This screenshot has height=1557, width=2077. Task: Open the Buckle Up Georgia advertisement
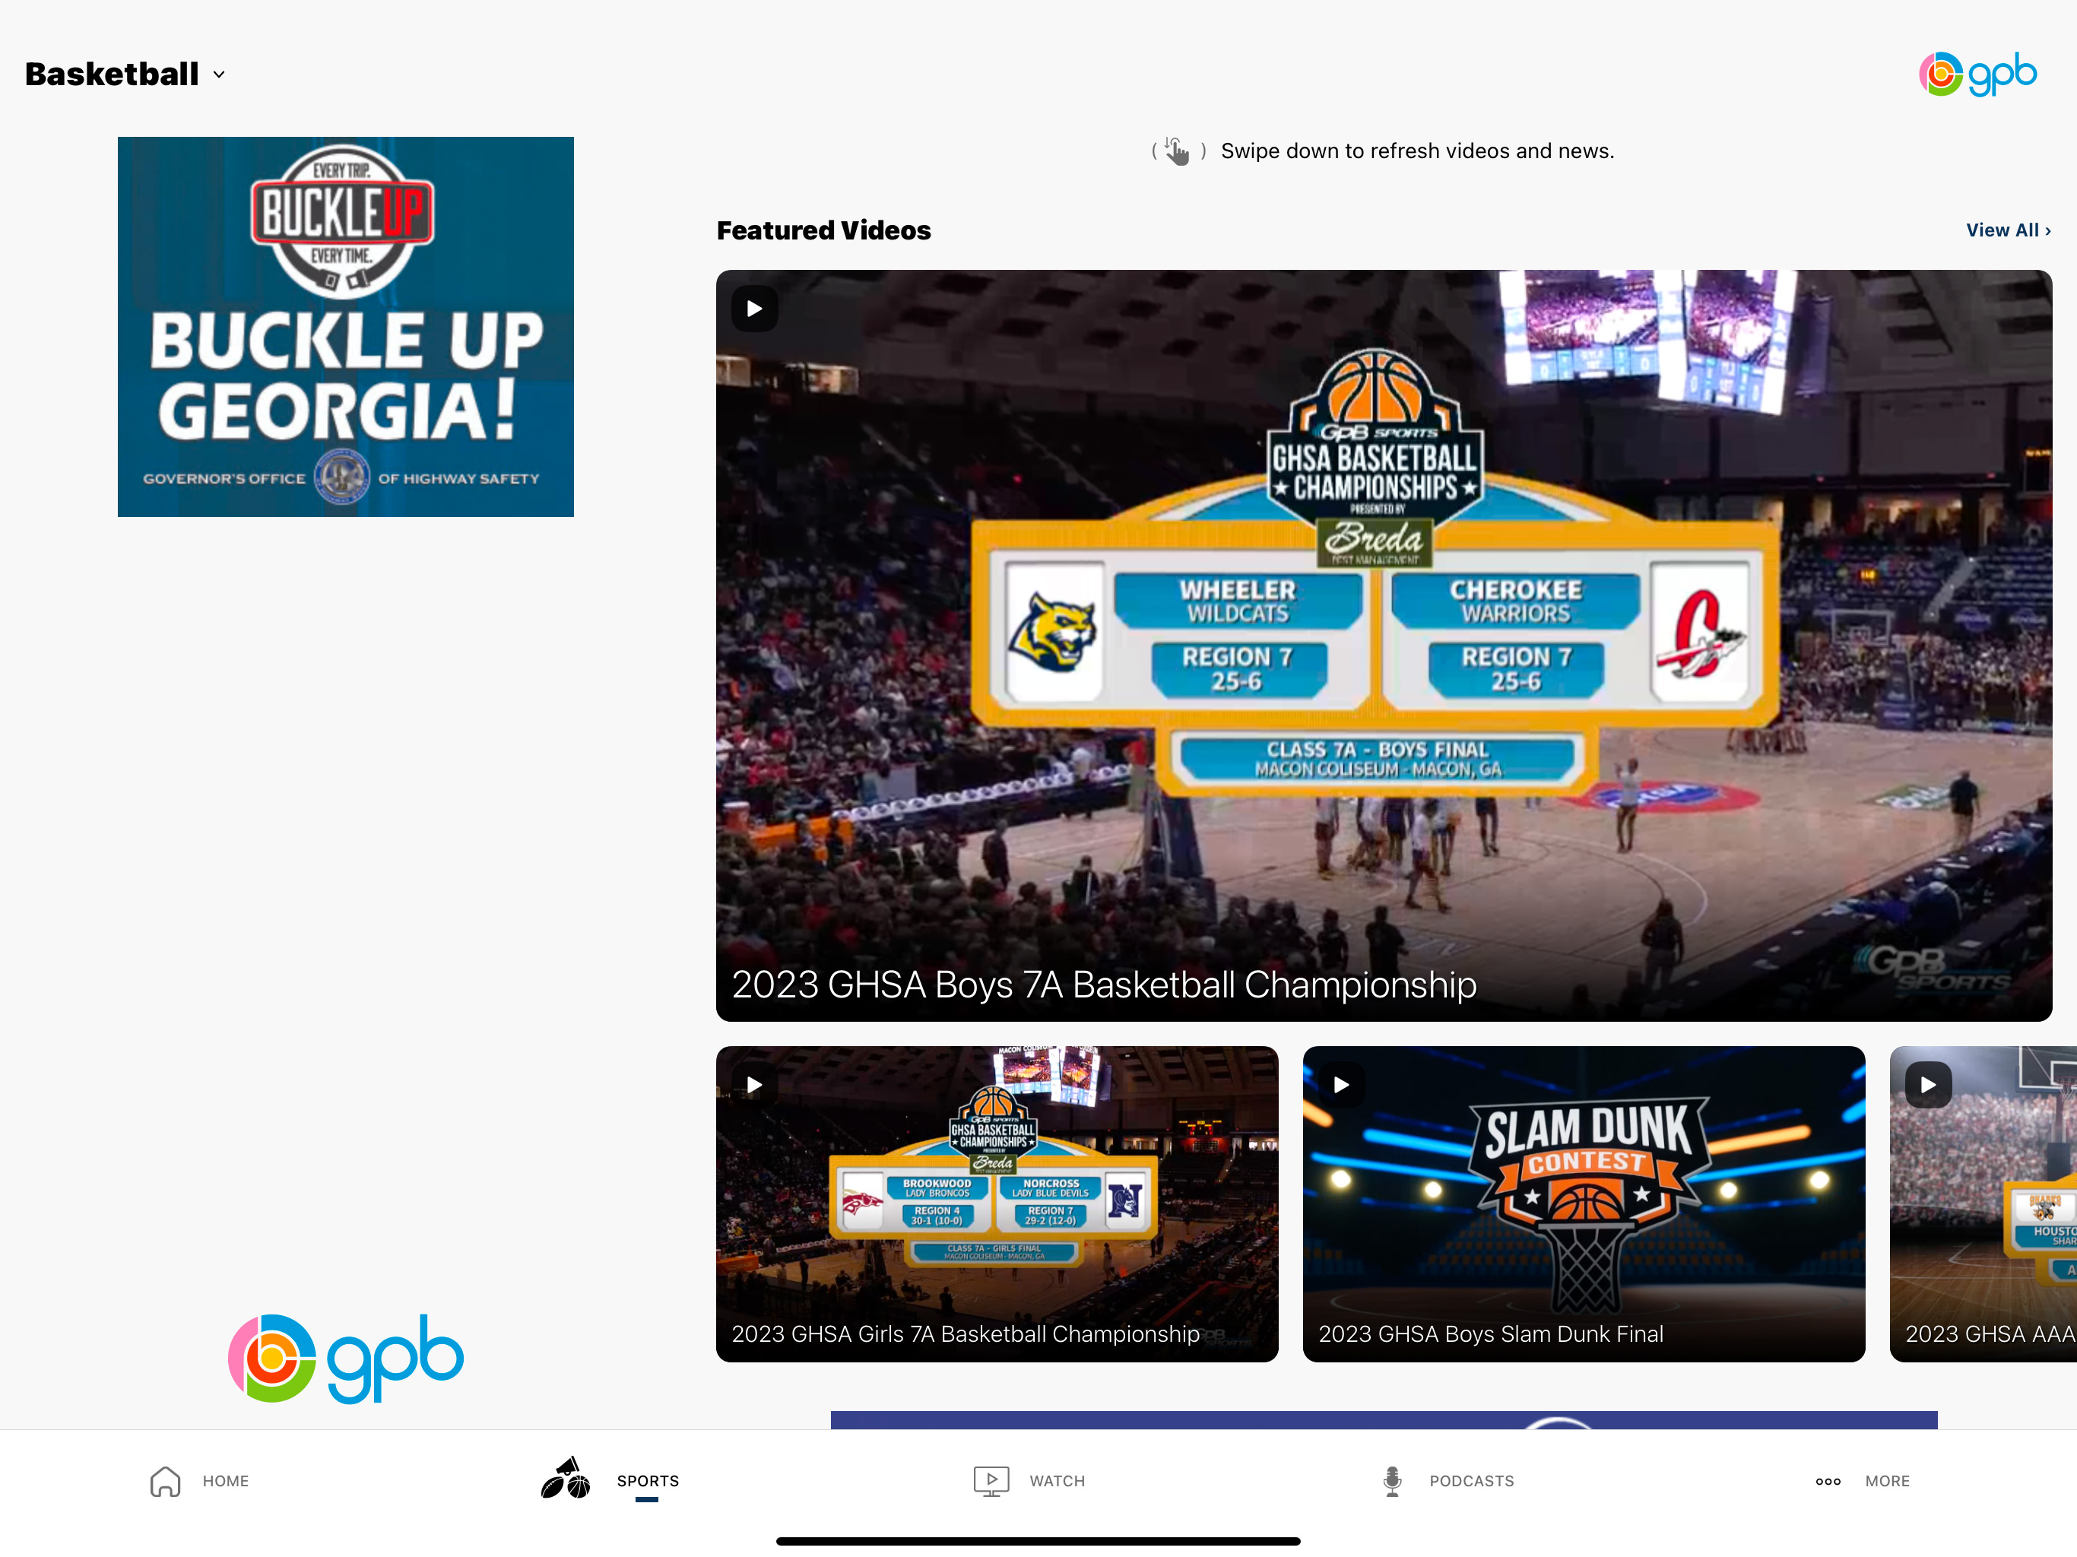pos(346,327)
